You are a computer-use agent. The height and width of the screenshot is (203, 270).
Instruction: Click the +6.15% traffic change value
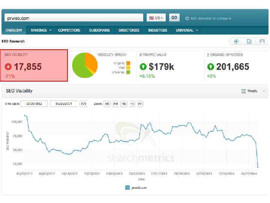click(x=147, y=76)
